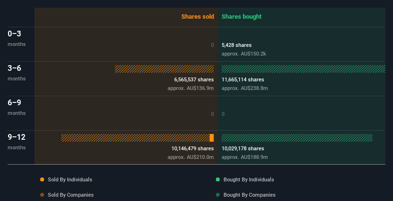Click the hatched Sold By Companies legend icon
The image size is (393, 201).
[42, 195]
